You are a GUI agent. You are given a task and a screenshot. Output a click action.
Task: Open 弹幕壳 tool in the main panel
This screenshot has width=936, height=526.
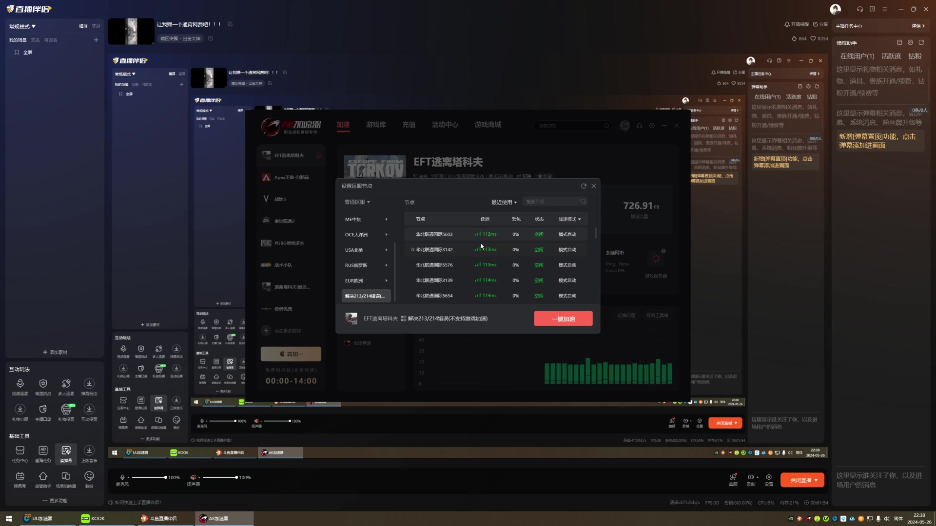coord(20,480)
